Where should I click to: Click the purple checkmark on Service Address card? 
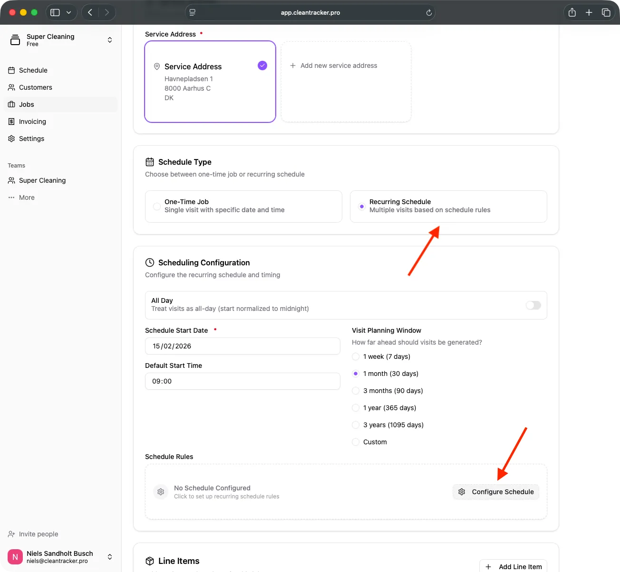[x=262, y=66]
